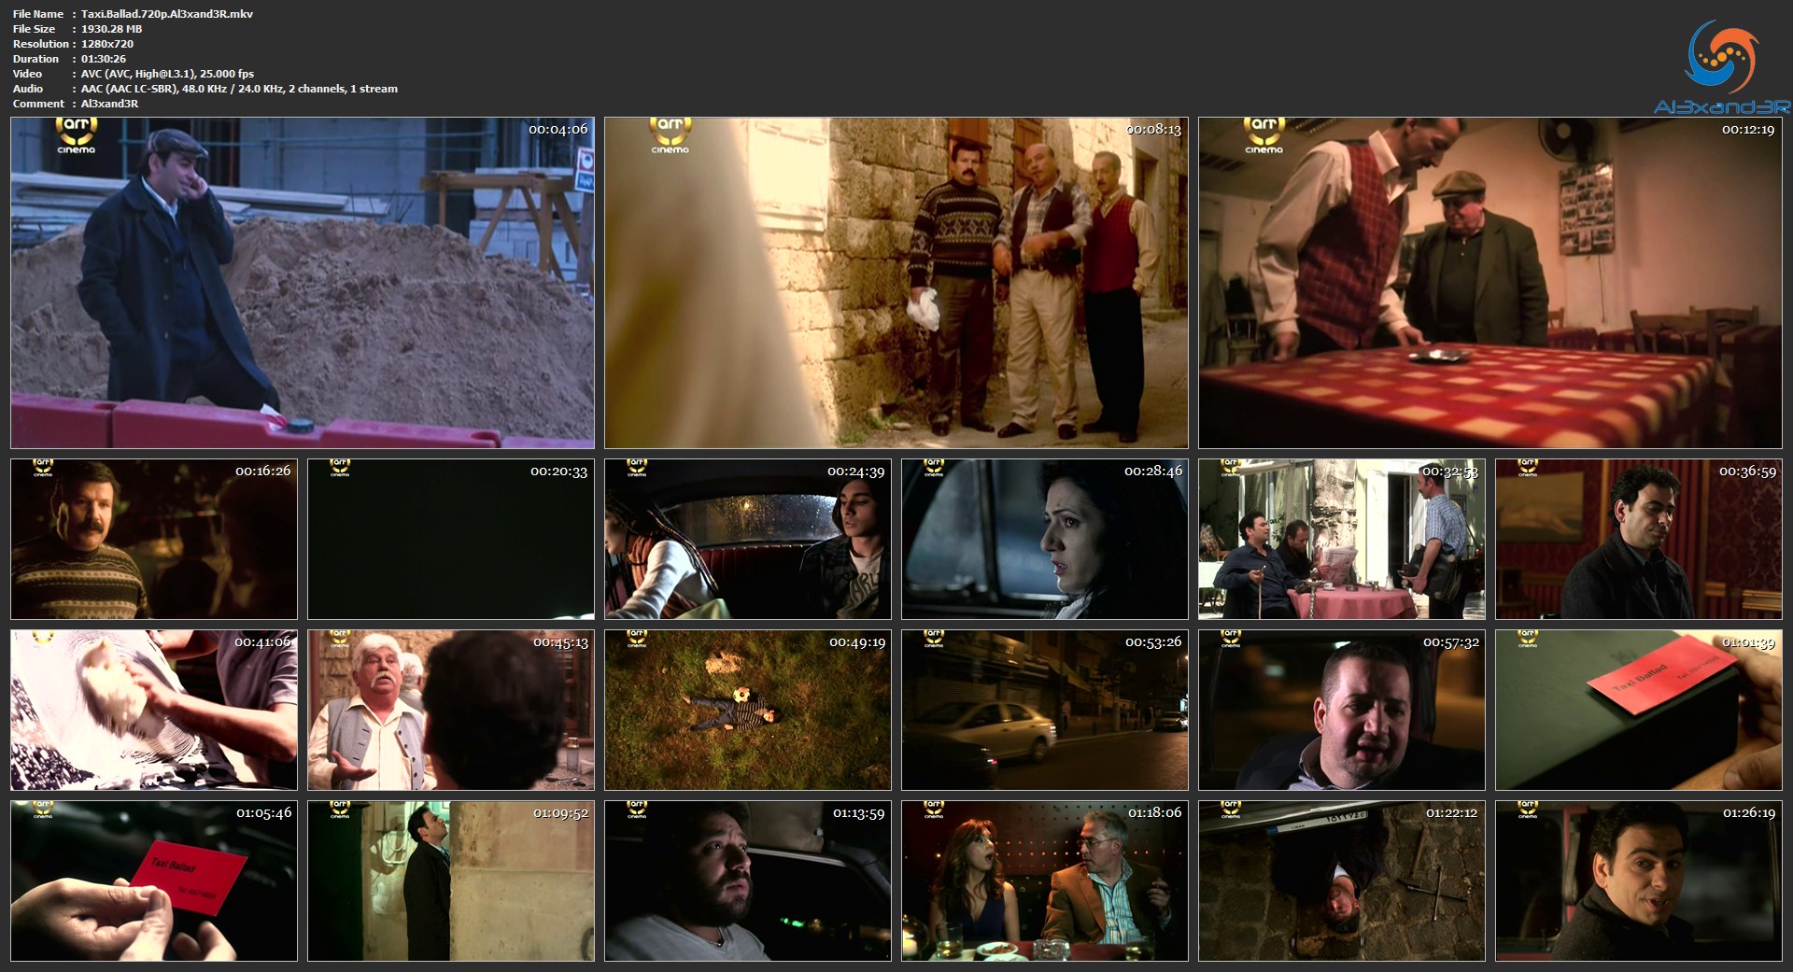This screenshot has width=1793, height=972.
Task: Select the thumbnail stamped 00:36:59
Action: coord(1639,539)
